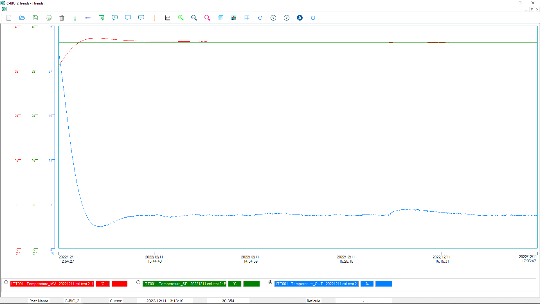The height and width of the screenshot is (304, 540).
Task: Click the refresh arrows icon
Action: (x=260, y=18)
